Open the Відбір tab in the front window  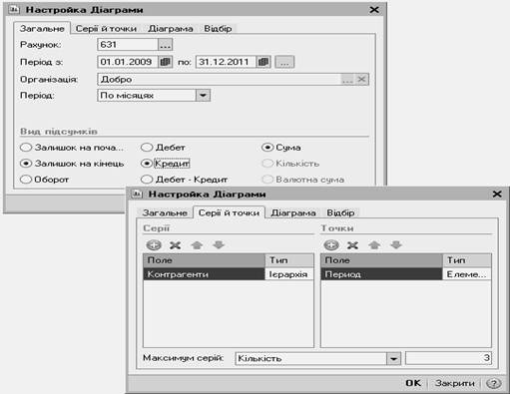coord(340,212)
